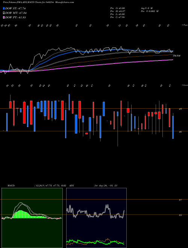Click the white DOW MT legend swatch
Image resolution: width=188 pixels, height=248 pixels.
4,13
